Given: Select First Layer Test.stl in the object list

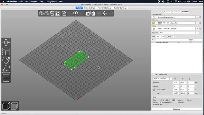Looking at the screenshot, I should pyautogui.click(x=161, y=42).
